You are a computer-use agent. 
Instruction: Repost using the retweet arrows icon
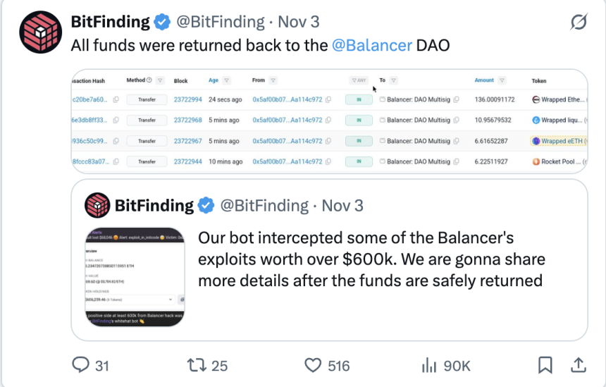click(195, 364)
